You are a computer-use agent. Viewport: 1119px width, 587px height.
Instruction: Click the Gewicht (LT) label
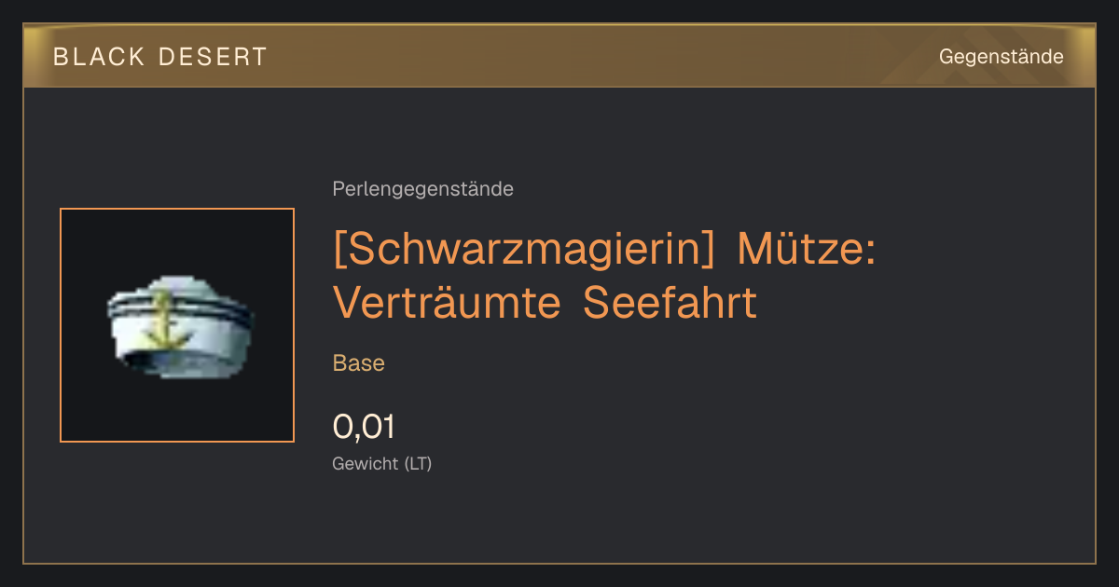pyautogui.click(x=382, y=464)
